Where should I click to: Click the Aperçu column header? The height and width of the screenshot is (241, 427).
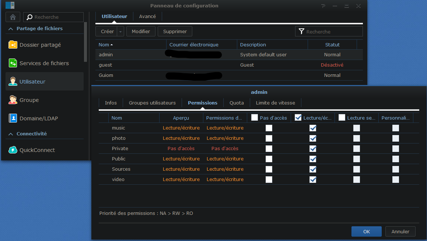(x=181, y=118)
